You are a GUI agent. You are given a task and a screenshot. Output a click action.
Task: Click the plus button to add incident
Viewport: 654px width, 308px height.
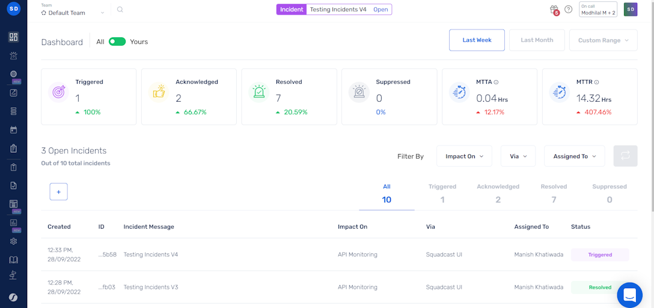(x=58, y=192)
